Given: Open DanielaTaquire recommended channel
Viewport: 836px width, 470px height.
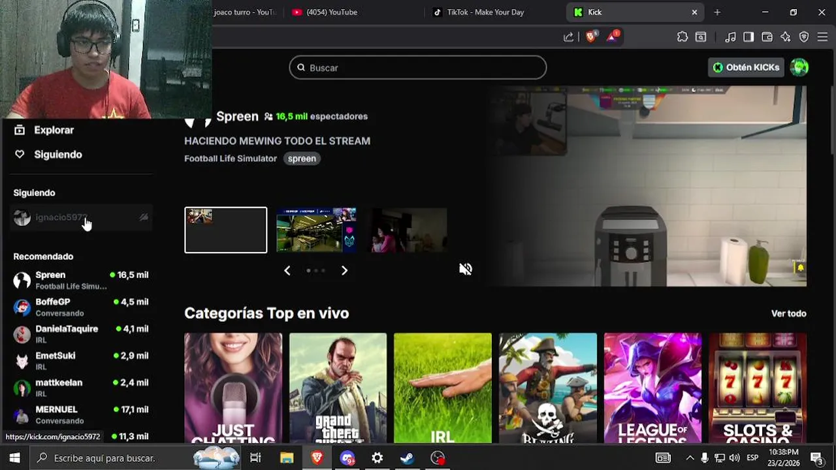Looking at the screenshot, I should click(x=81, y=334).
